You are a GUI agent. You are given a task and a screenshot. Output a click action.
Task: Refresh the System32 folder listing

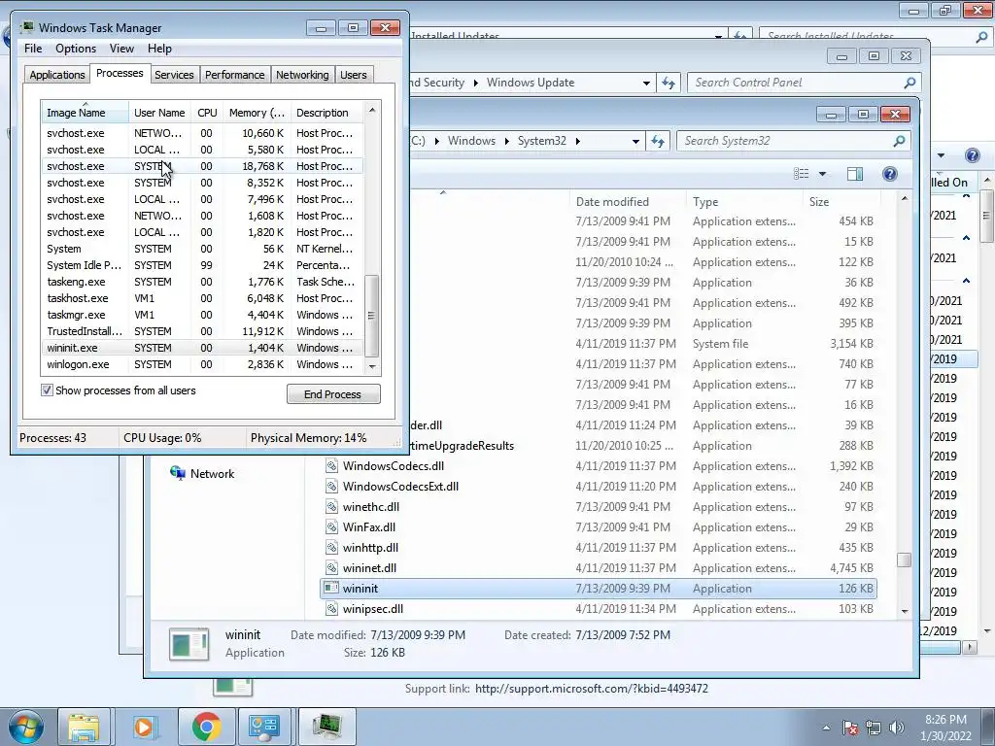[x=658, y=142]
